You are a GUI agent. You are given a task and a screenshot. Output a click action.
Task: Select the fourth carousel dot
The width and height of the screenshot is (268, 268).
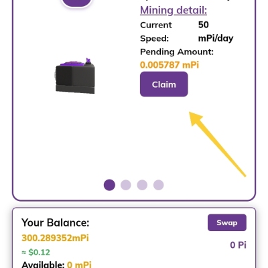[159, 185]
